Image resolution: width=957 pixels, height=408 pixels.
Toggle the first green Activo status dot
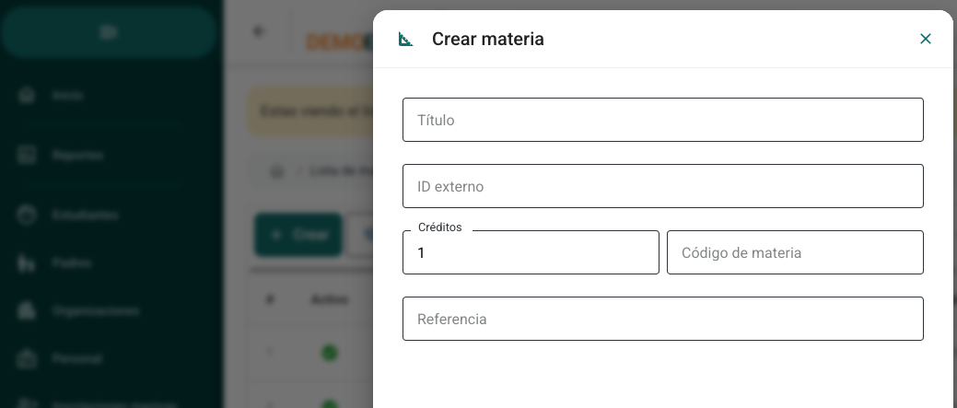click(x=330, y=353)
